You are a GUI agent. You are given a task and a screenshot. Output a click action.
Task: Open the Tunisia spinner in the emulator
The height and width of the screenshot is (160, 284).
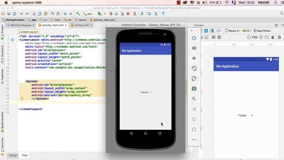(x=146, y=92)
